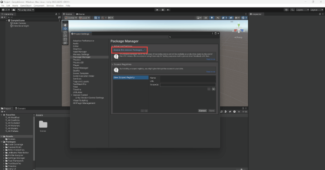
Task: Select Player in Project Settings list
Action: (76, 65)
